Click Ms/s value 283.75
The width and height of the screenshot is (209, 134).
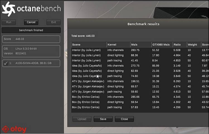coord(135,50)
